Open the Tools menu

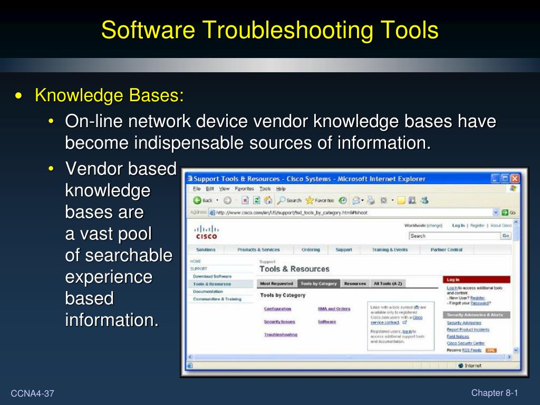tap(265, 189)
